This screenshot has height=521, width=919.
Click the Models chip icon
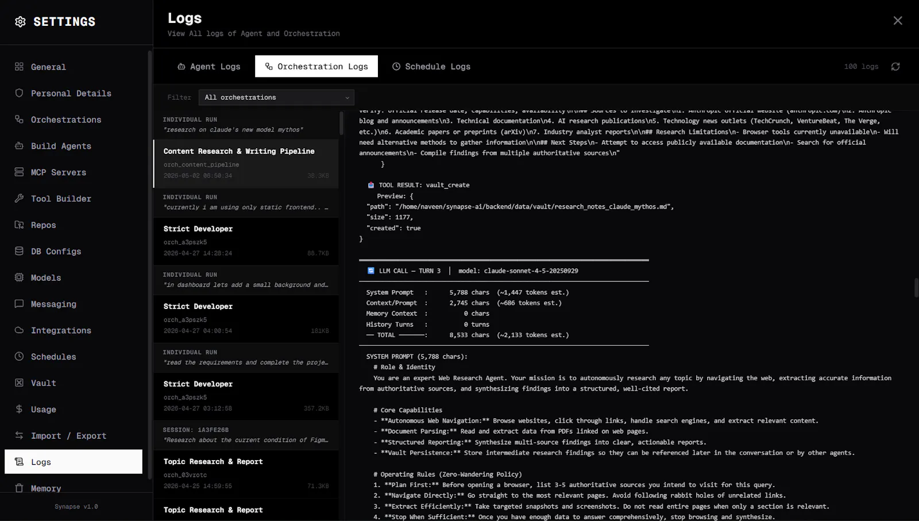(19, 277)
